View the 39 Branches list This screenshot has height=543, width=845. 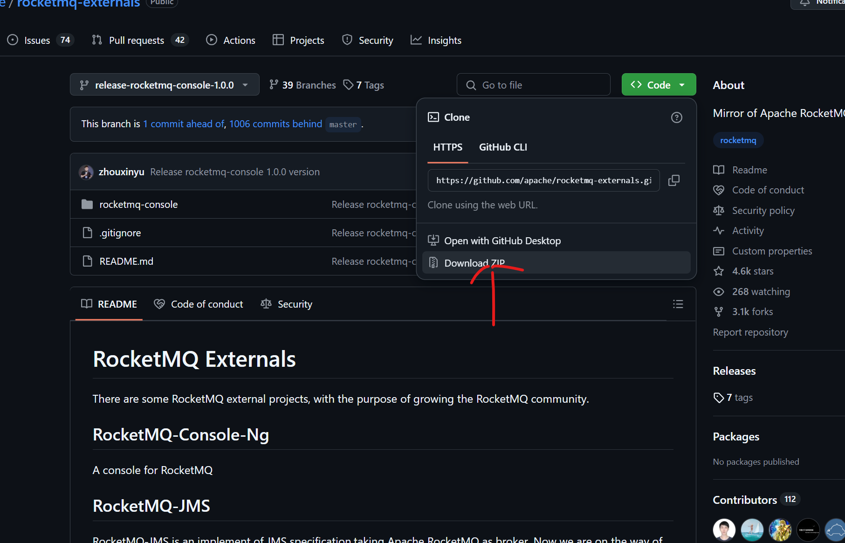pos(302,85)
